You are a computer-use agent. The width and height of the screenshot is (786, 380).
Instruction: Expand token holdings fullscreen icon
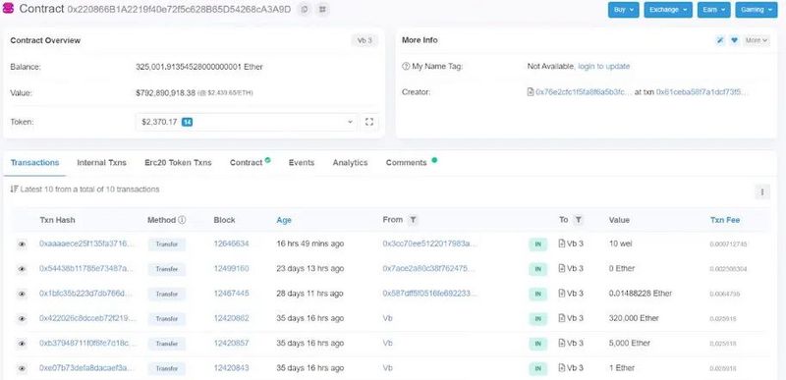click(x=369, y=122)
